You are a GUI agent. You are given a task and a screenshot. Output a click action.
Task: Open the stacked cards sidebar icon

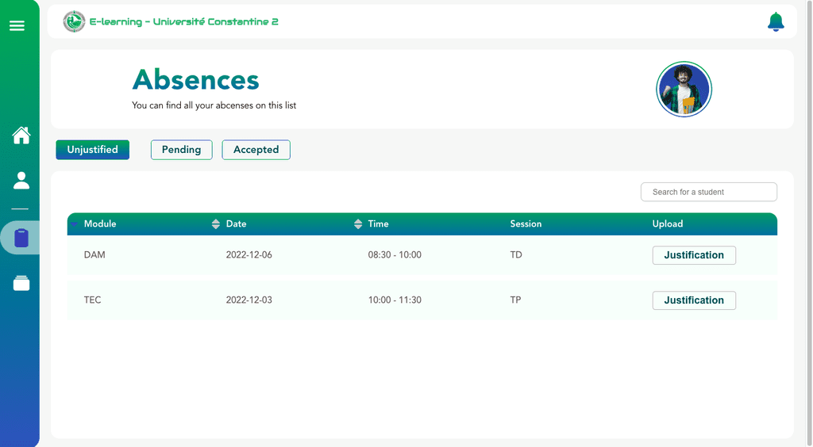coord(21,283)
